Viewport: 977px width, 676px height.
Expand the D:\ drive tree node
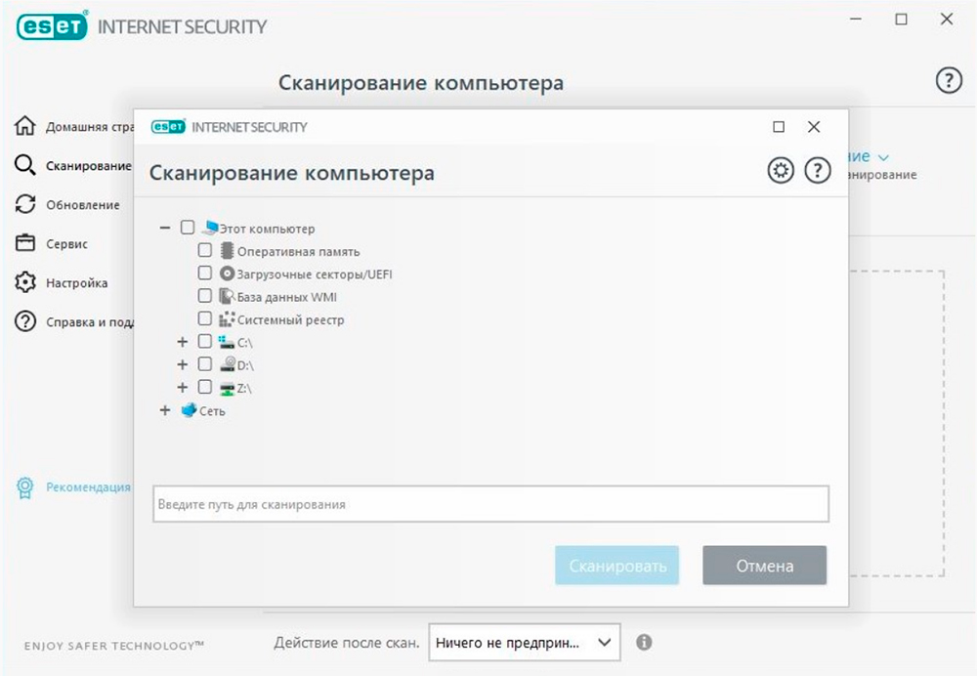click(182, 364)
